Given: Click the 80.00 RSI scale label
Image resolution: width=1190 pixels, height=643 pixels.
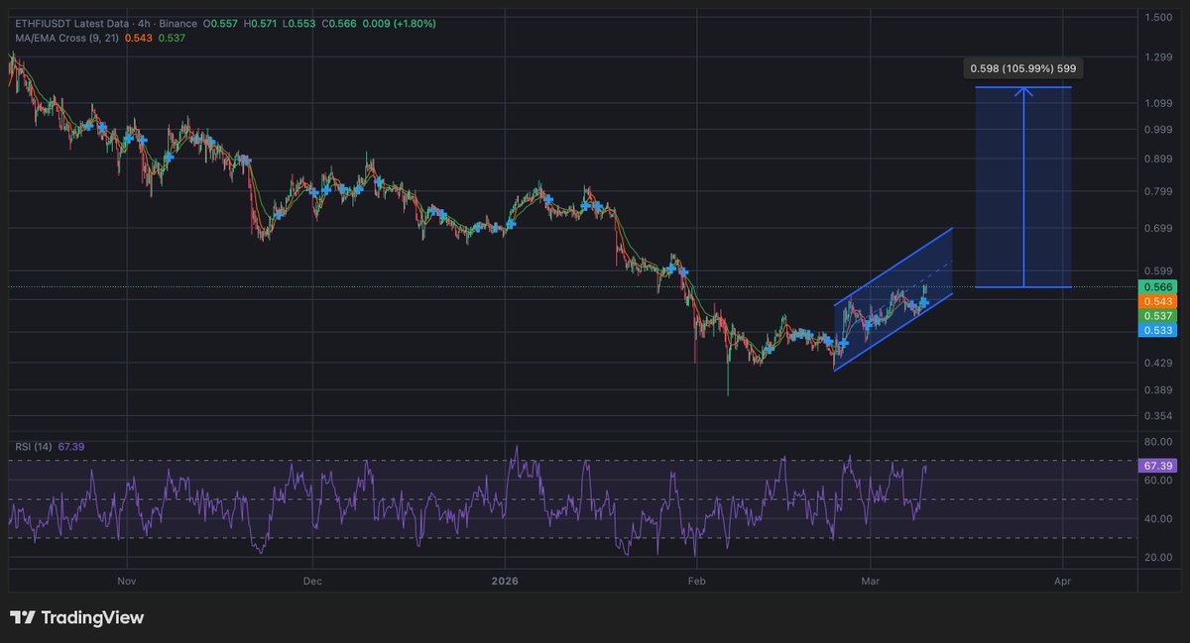Looking at the screenshot, I should tap(1159, 442).
